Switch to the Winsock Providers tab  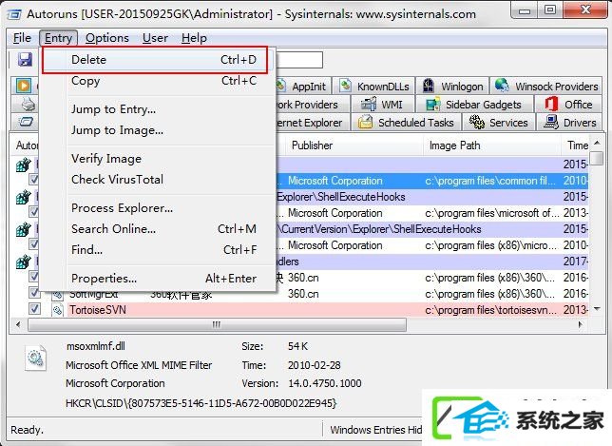pos(546,86)
